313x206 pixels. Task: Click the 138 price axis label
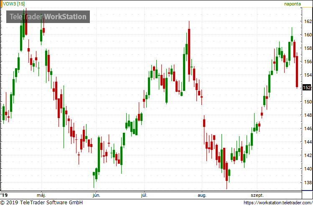point(308,183)
